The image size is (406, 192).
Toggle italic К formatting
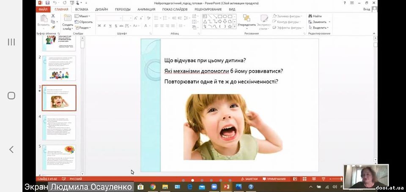[x=105, y=25]
